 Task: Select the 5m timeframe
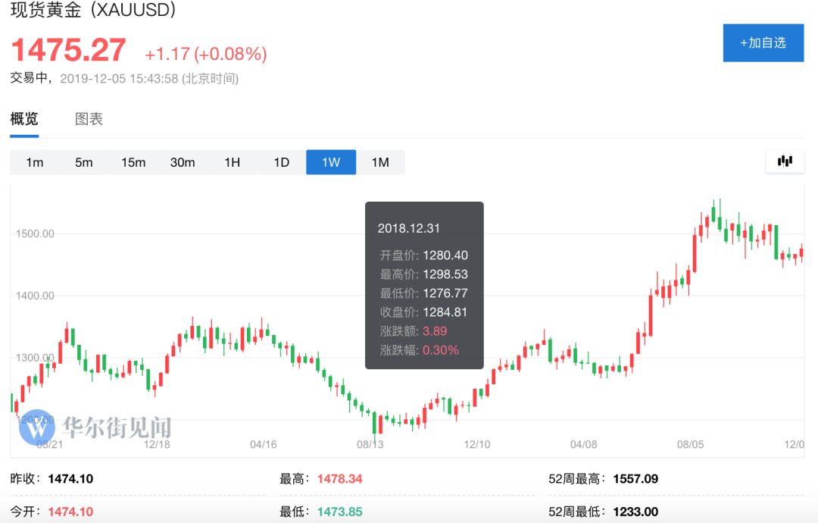pyautogui.click(x=84, y=161)
